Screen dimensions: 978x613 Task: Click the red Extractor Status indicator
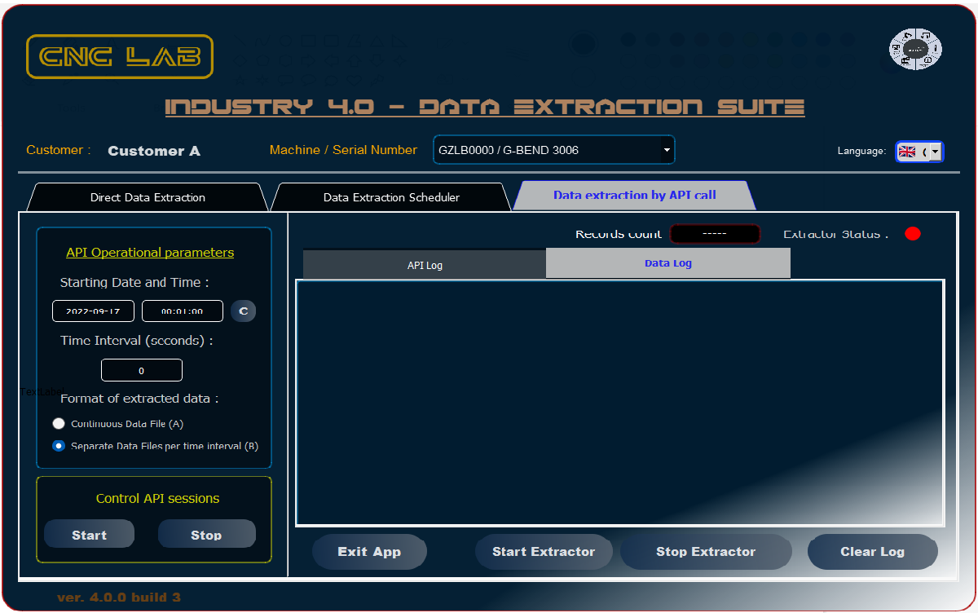click(x=912, y=234)
